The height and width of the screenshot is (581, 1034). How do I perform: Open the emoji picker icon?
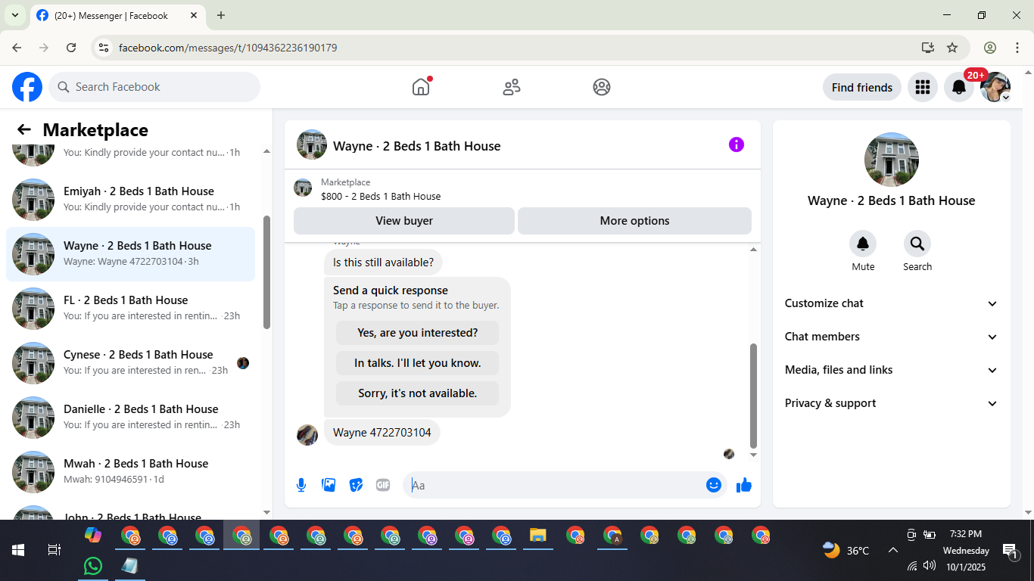pyautogui.click(x=713, y=485)
